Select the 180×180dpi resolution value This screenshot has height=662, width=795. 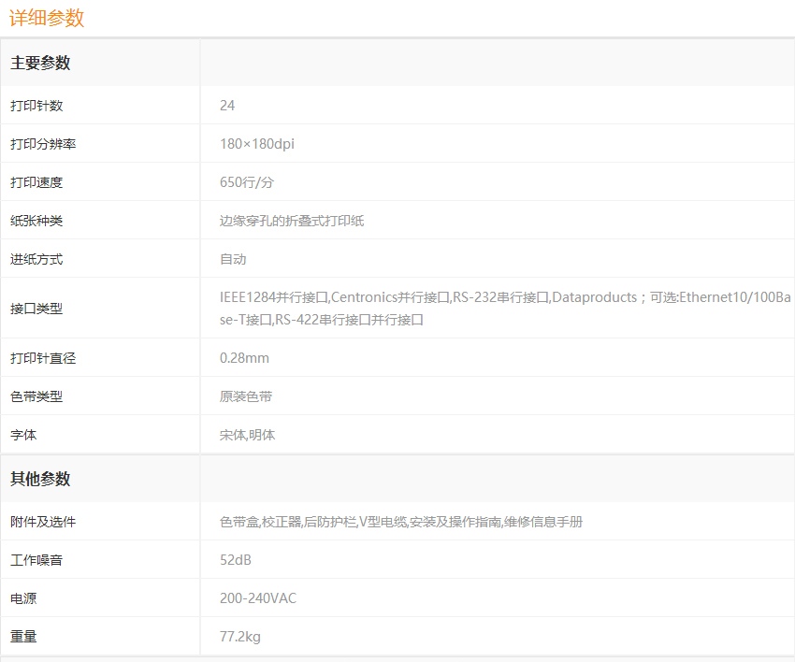[x=256, y=144]
